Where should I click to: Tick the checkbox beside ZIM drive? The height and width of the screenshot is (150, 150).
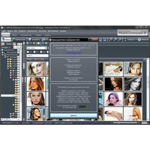pos(18,68)
